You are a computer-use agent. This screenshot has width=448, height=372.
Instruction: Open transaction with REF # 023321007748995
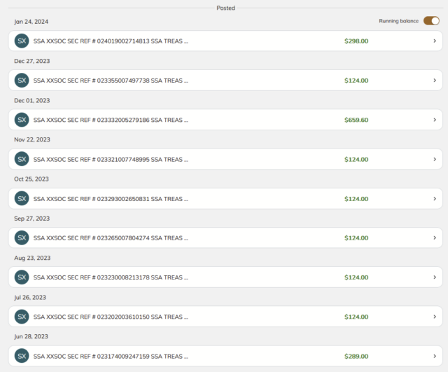coord(111,159)
